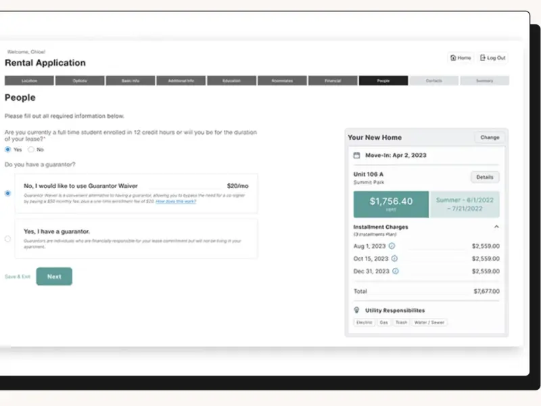Select No for full-time student question
The width and height of the screenshot is (541, 406).
tap(31, 150)
